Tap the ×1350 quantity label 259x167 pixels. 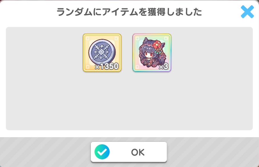pyautogui.click(x=107, y=66)
